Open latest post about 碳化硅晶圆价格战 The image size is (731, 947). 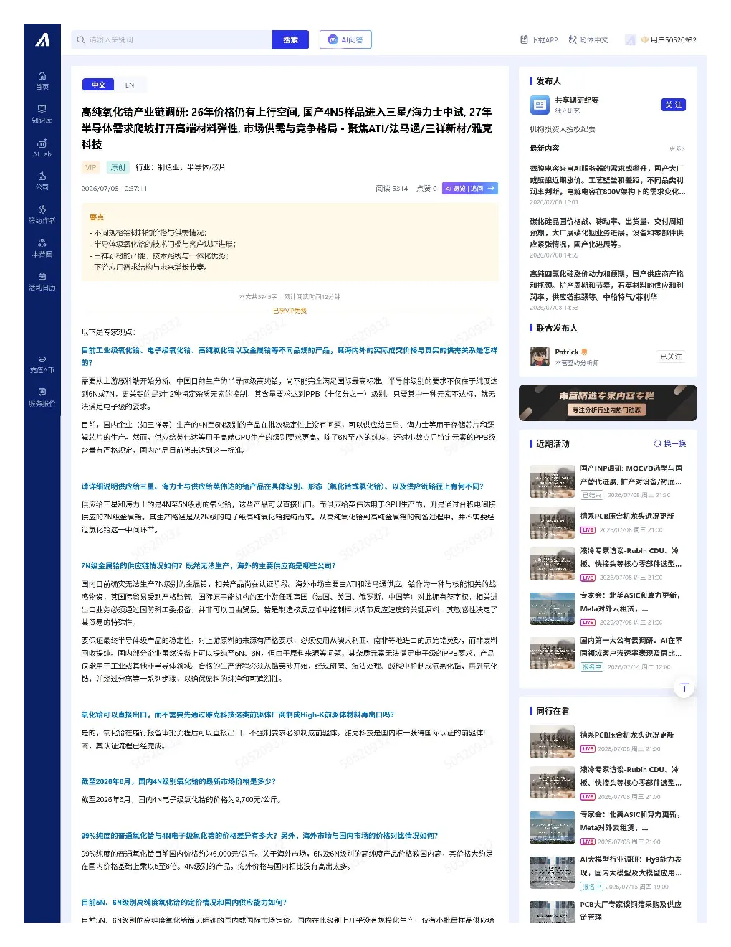pyautogui.click(x=608, y=232)
